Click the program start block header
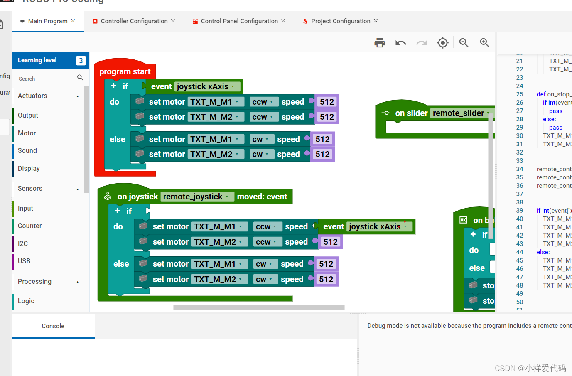This screenshot has height=376, width=572. coord(125,71)
